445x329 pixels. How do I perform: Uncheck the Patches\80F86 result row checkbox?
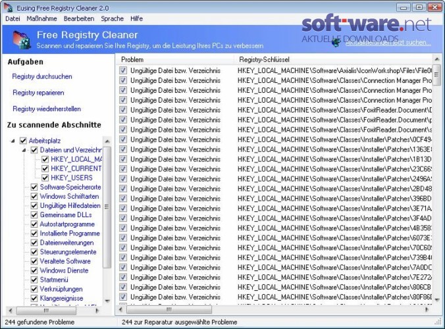point(123,297)
